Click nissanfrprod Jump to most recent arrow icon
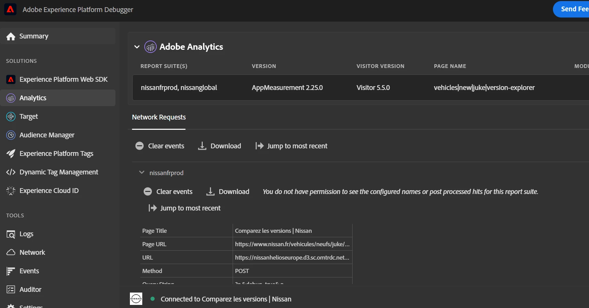 (x=153, y=208)
